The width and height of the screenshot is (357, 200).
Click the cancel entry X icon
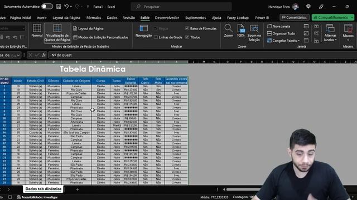(x=30, y=55)
